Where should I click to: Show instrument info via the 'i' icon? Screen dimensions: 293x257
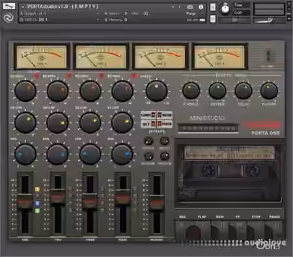pyautogui.click(x=201, y=7)
